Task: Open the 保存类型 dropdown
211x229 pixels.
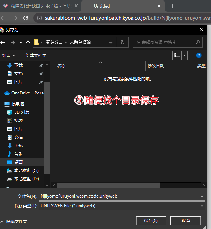Action: coord(122,205)
